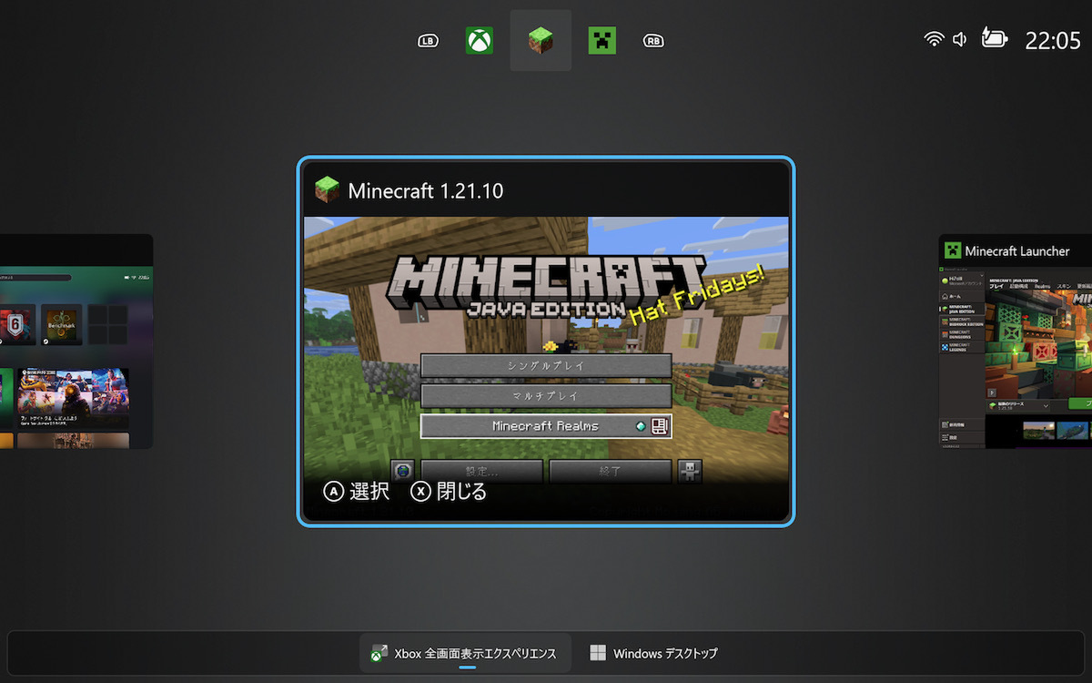The height and width of the screenshot is (683, 1092).
Task: Click the language globe icon in the Minecraft menu
Action: (403, 471)
